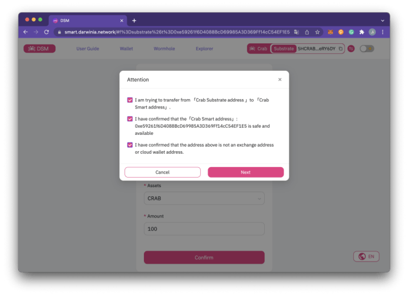Click the site lock icon
This screenshot has width=408, height=296.
tap(59, 32)
